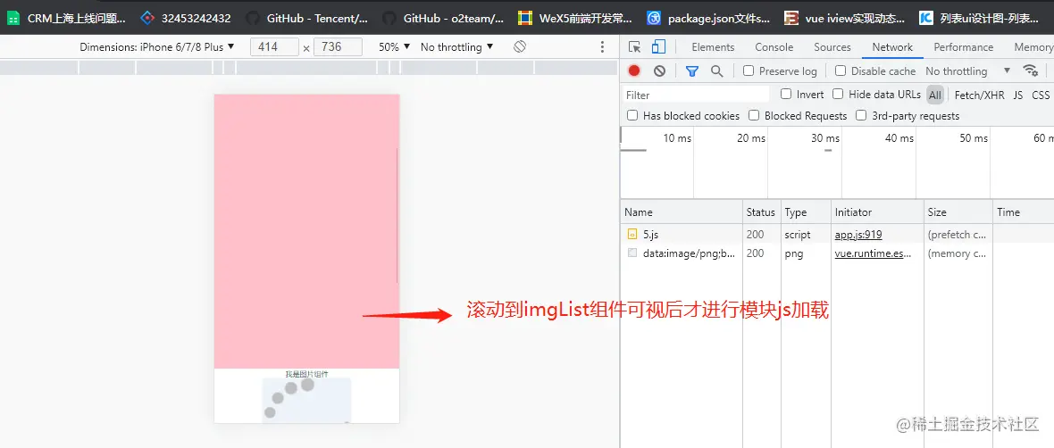Enable Preserve log checkbox
1054x448 pixels.
point(749,71)
